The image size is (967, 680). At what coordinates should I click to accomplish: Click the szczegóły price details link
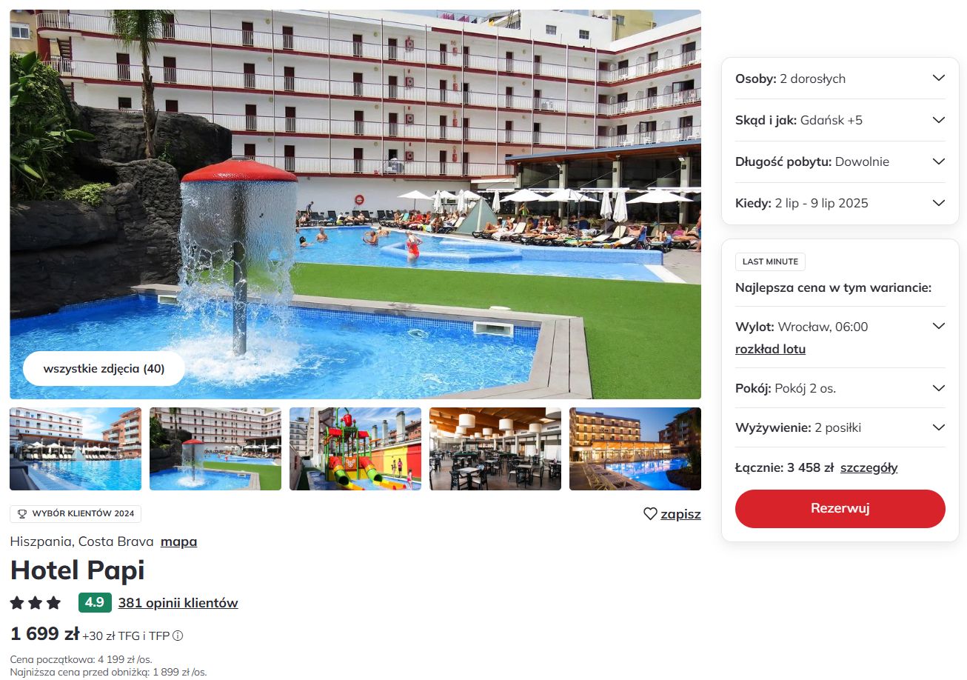869,468
